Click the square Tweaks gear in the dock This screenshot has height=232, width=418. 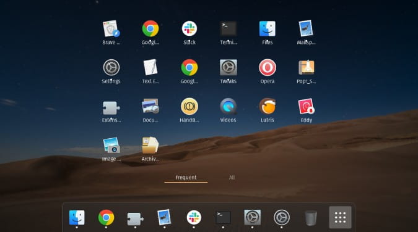click(x=252, y=218)
